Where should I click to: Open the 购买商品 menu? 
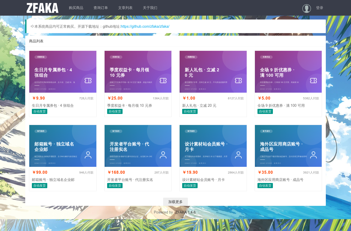[76, 8]
